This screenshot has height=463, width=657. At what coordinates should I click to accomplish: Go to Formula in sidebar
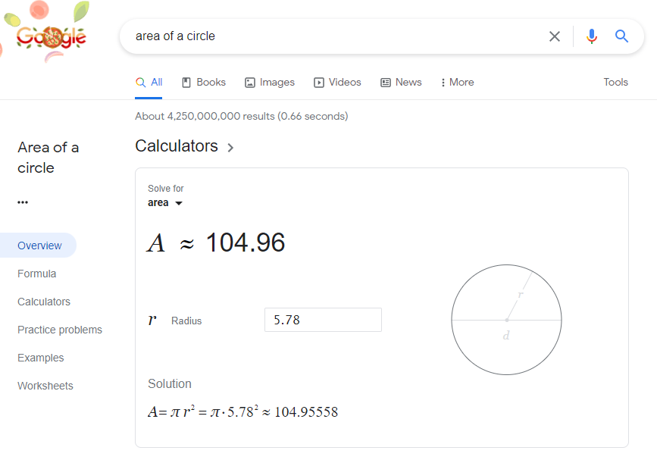(37, 274)
